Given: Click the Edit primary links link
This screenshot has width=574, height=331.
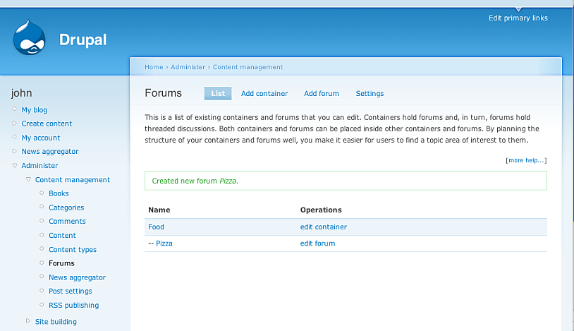Looking at the screenshot, I should pyautogui.click(x=518, y=18).
